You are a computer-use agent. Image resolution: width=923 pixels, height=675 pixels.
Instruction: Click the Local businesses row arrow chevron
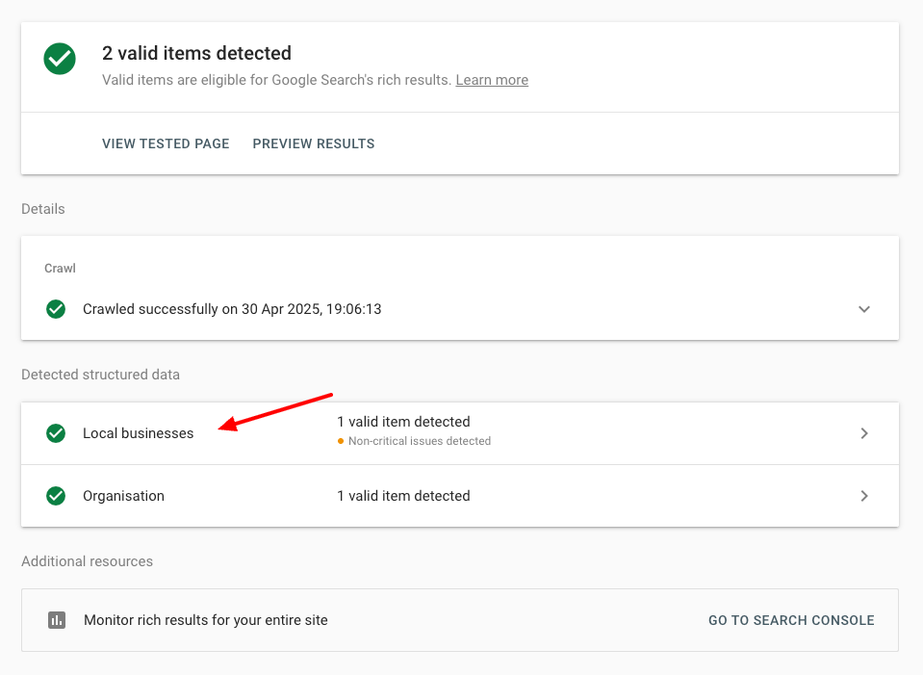pos(863,433)
